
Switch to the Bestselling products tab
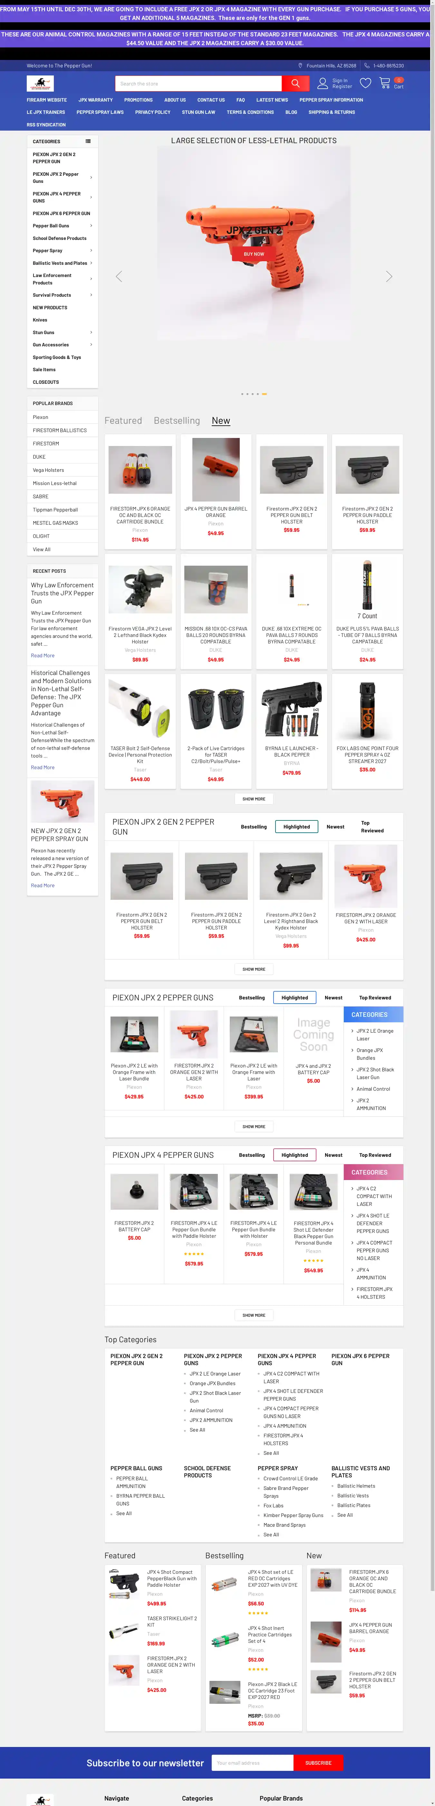pos(177,421)
